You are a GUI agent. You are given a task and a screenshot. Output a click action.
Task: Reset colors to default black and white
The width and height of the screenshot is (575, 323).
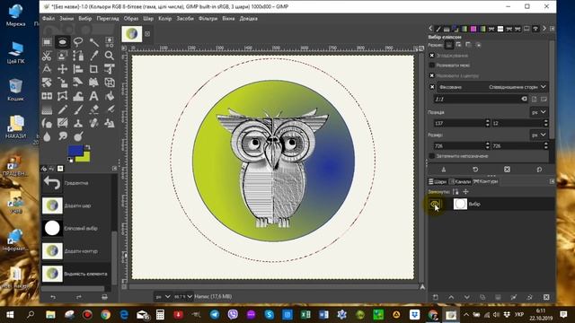[70, 160]
